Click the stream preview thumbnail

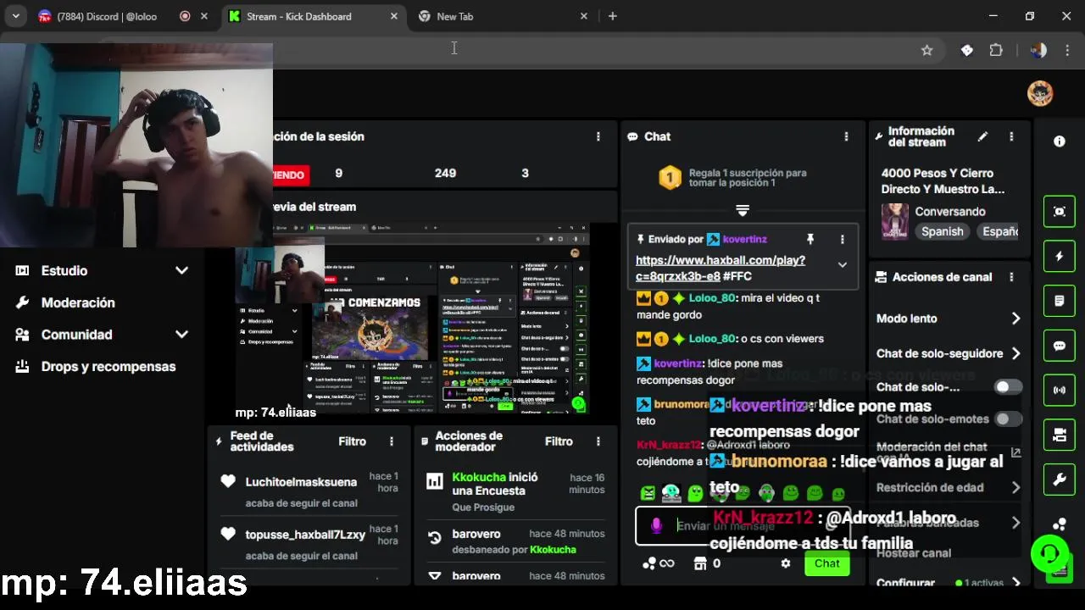(x=413, y=319)
